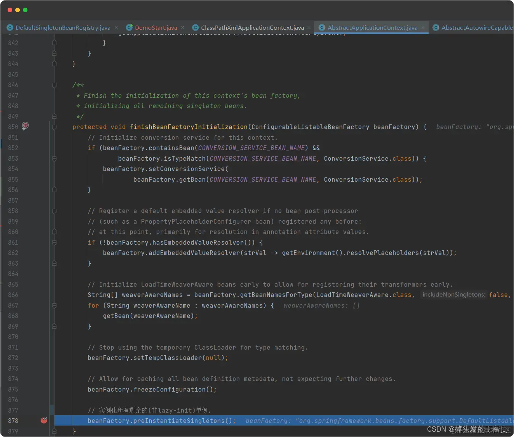Click the Chinese comment on line 877

click(x=150, y=410)
